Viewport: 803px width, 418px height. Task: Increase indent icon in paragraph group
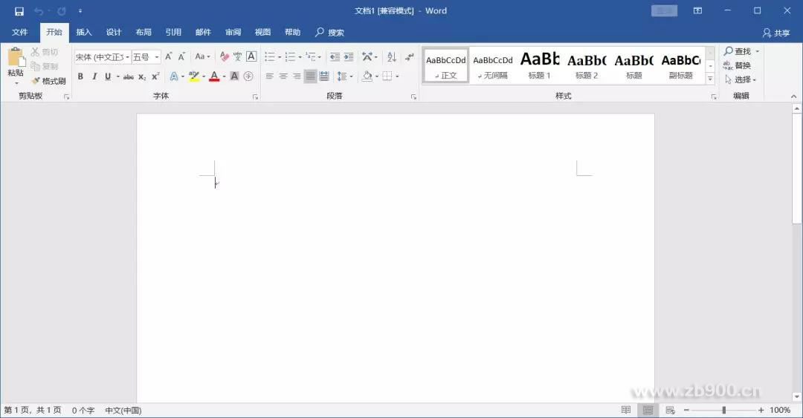coord(348,56)
